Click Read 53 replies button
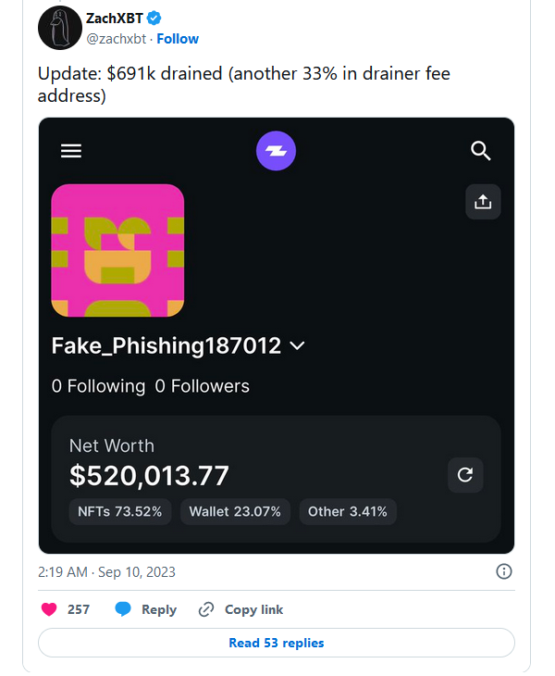 tap(276, 643)
